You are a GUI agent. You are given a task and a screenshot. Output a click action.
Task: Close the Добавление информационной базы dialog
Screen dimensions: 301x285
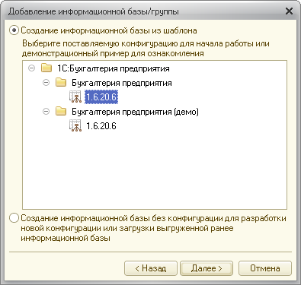(290, 11)
